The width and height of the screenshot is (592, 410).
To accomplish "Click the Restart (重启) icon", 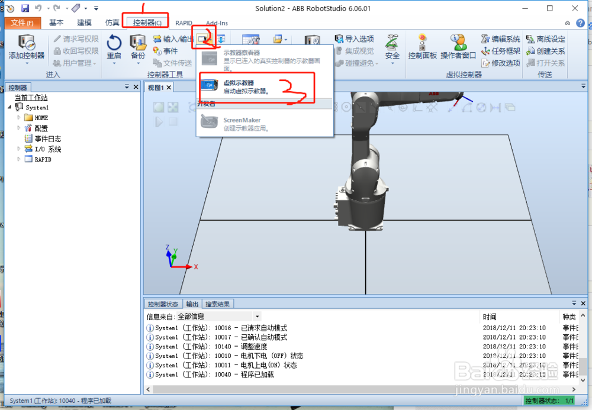I will pos(114,42).
